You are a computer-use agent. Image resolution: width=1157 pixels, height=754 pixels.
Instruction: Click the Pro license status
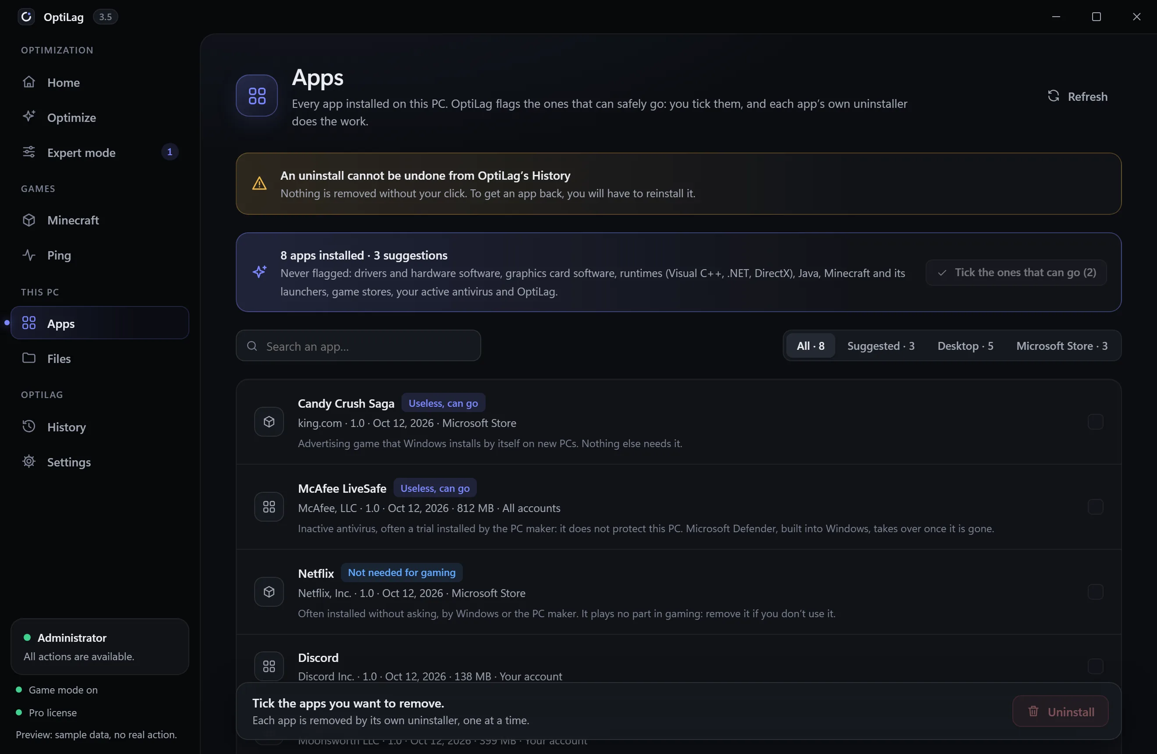(x=46, y=713)
